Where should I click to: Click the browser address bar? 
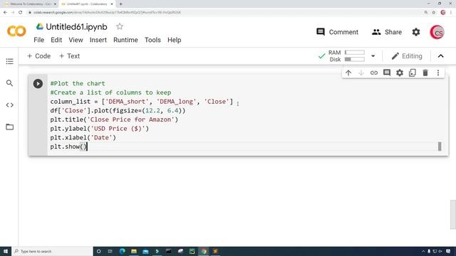(224, 13)
